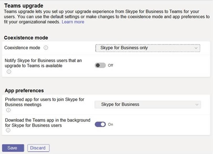Click the Coexistence mode section heading
This screenshot has width=213, height=154.
coord(26,38)
